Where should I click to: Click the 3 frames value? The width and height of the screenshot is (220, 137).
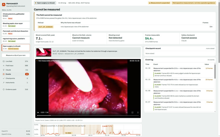coord(209,102)
